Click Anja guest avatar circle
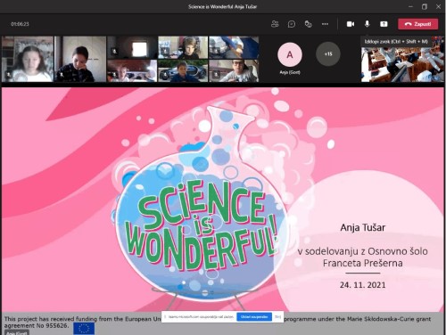446x335 pixels. coord(290,54)
